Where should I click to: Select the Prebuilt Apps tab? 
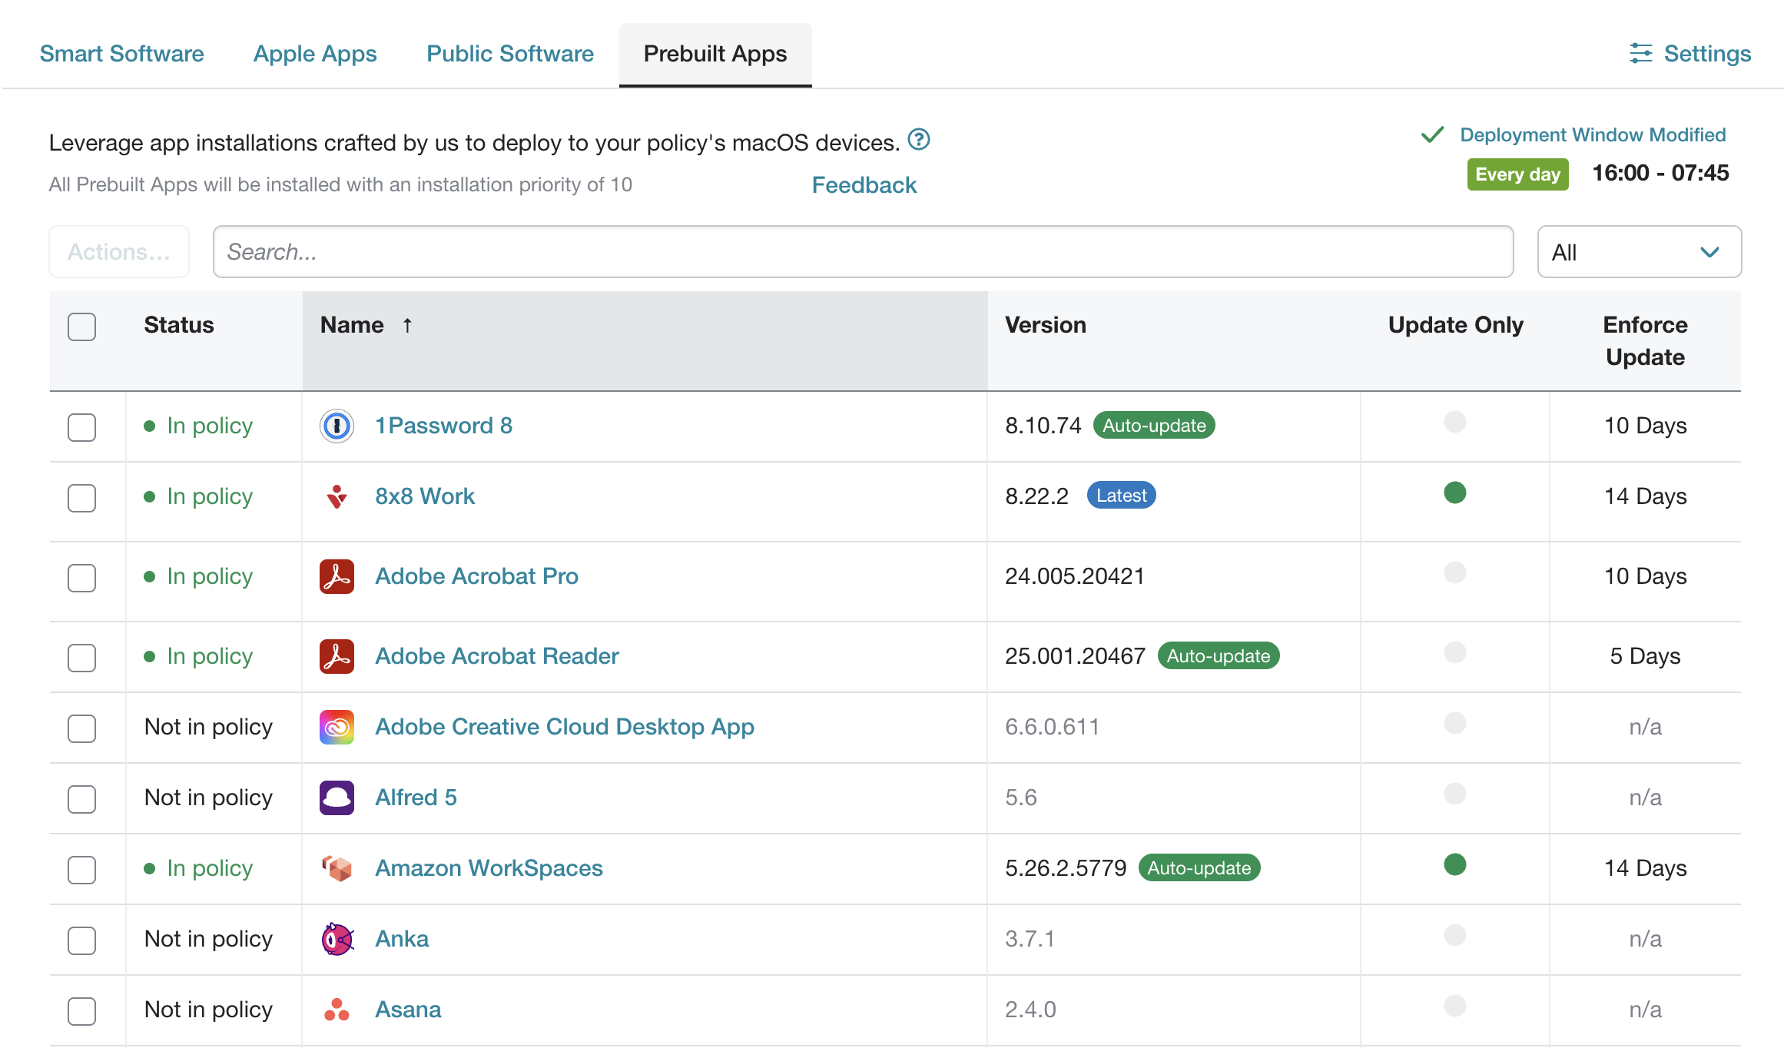[x=715, y=54]
